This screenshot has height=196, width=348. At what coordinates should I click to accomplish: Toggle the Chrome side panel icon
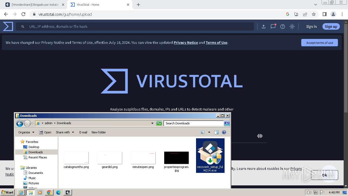[x=324, y=14]
